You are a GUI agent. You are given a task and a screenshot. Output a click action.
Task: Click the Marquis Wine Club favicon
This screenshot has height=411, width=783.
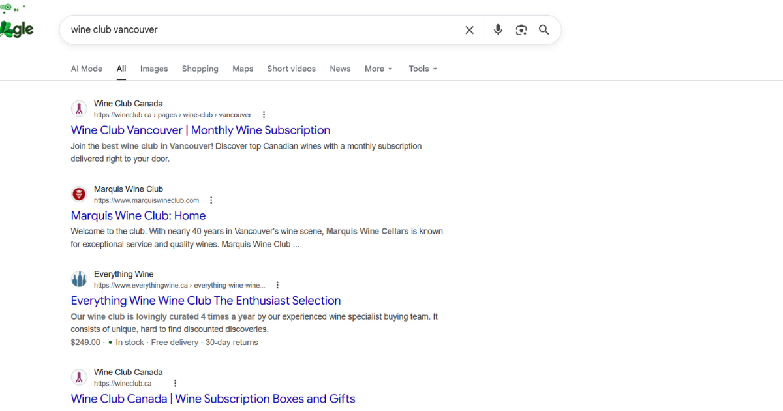tap(79, 194)
